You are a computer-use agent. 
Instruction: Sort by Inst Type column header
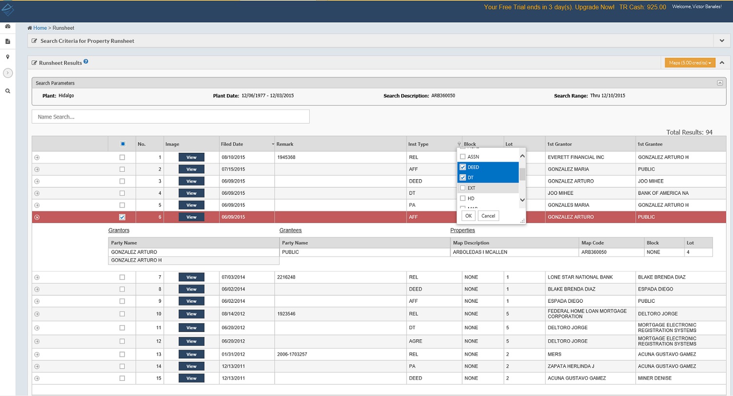418,144
